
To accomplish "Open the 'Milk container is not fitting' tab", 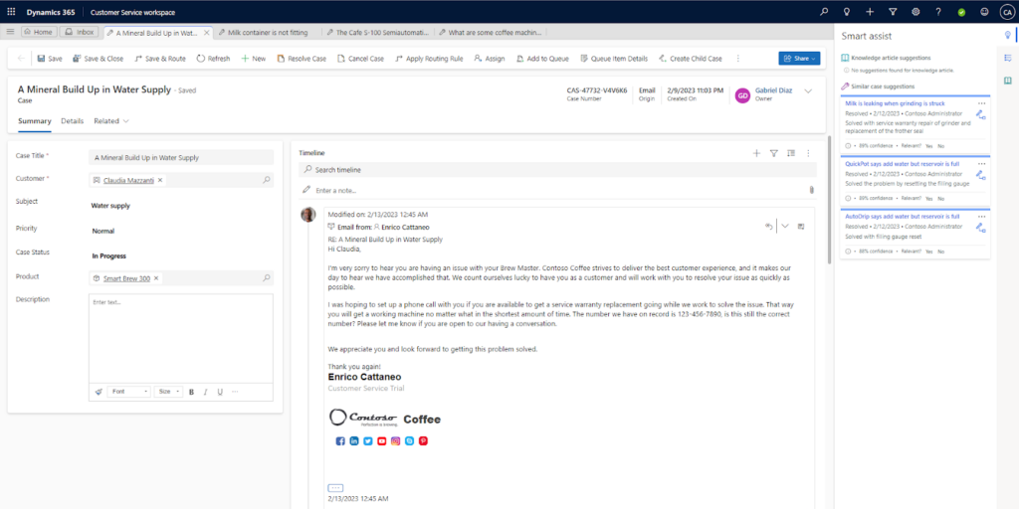I will pyautogui.click(x=265, y=32).
